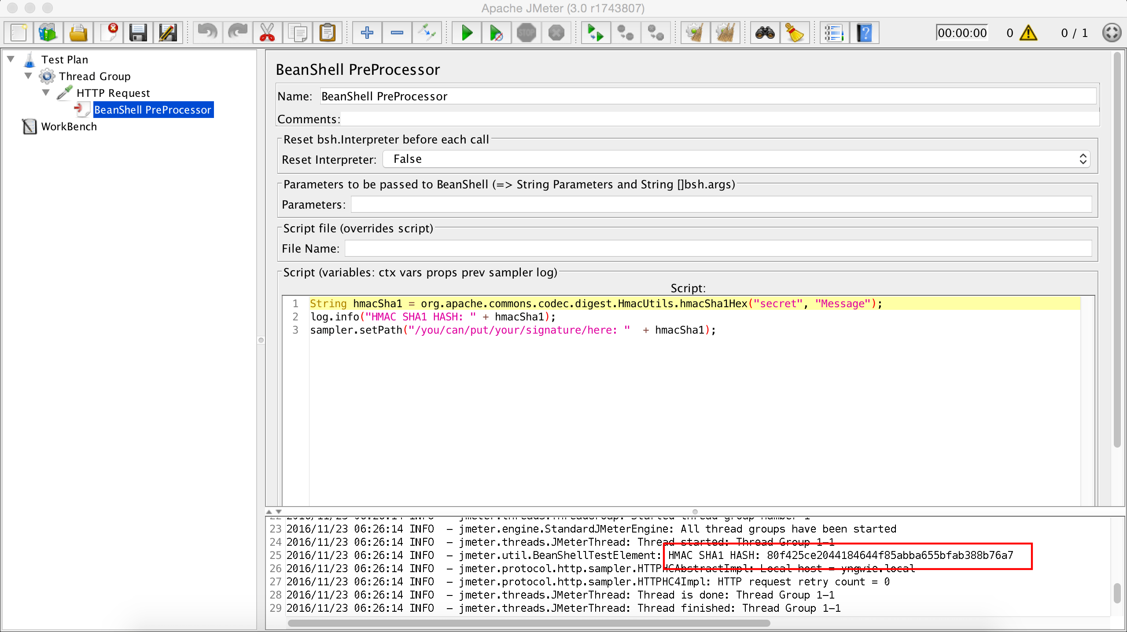Undo the last change
The image size is (1127, 632).
click(207, 32)
